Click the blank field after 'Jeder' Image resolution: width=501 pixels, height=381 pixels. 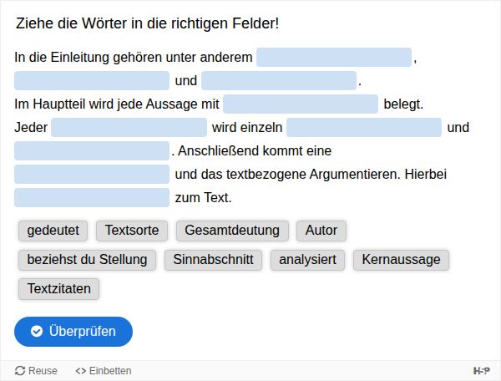pyautogui.click(x=129, y=128)
